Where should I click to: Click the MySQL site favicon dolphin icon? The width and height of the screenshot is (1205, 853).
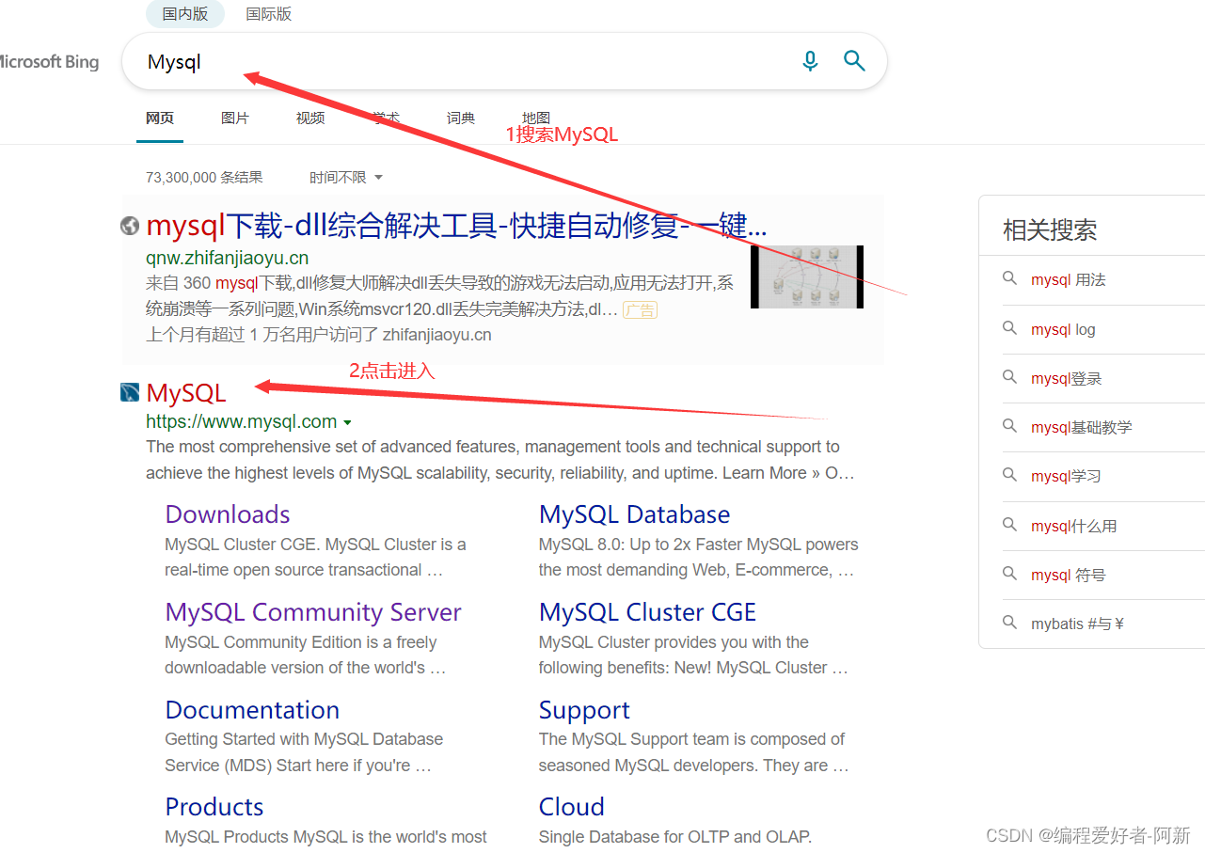(x=129, y=392)
